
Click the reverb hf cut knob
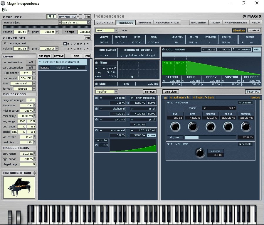[x=228, y=127]
